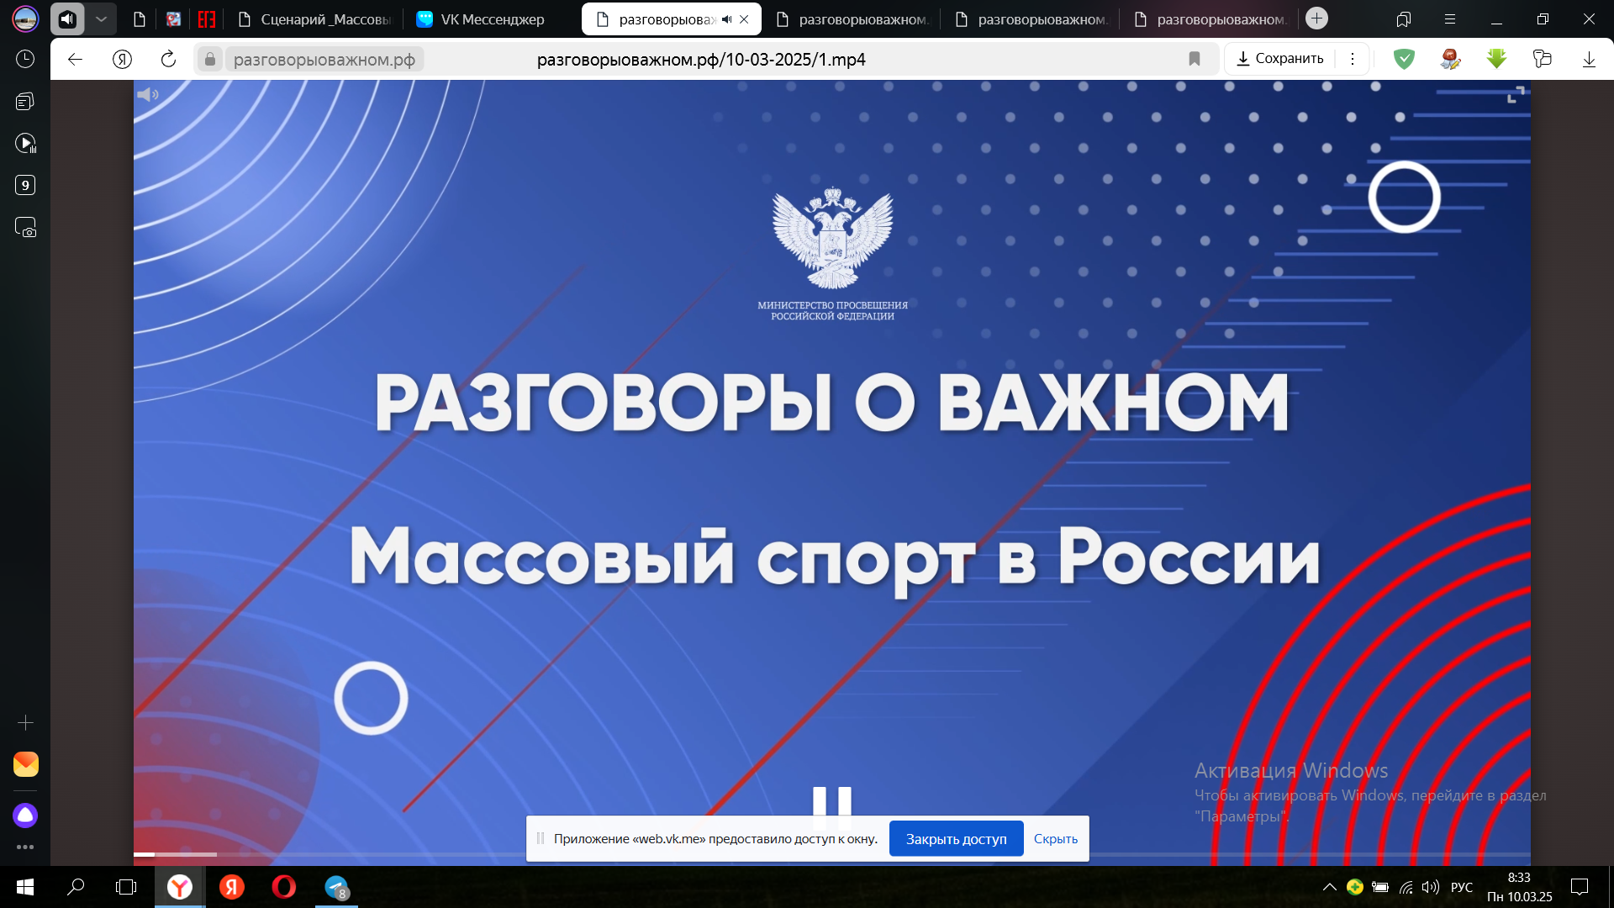Expand the chevron next to sound button
This screenshot has height=908, width=1614.
pyautogui.click(x=101, y=18)
